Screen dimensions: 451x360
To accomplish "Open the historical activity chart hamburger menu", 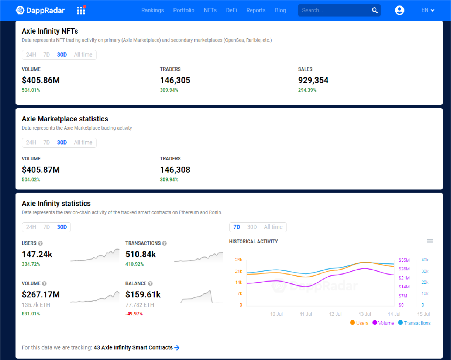I will 430,241.
